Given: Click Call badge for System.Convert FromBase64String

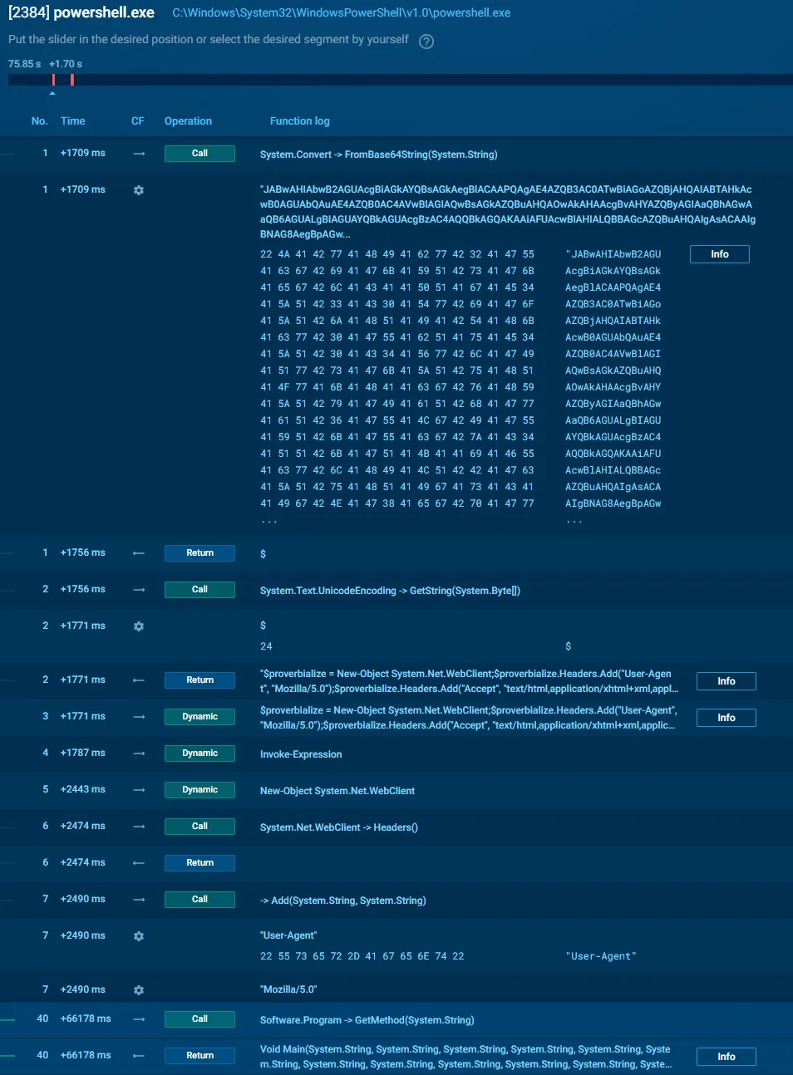Looking at the screenshot, I should tap(199, 154).
